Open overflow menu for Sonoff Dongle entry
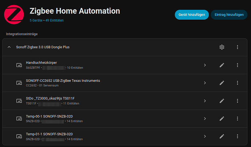This screenshot has height=147, width=251. (238, 47)
